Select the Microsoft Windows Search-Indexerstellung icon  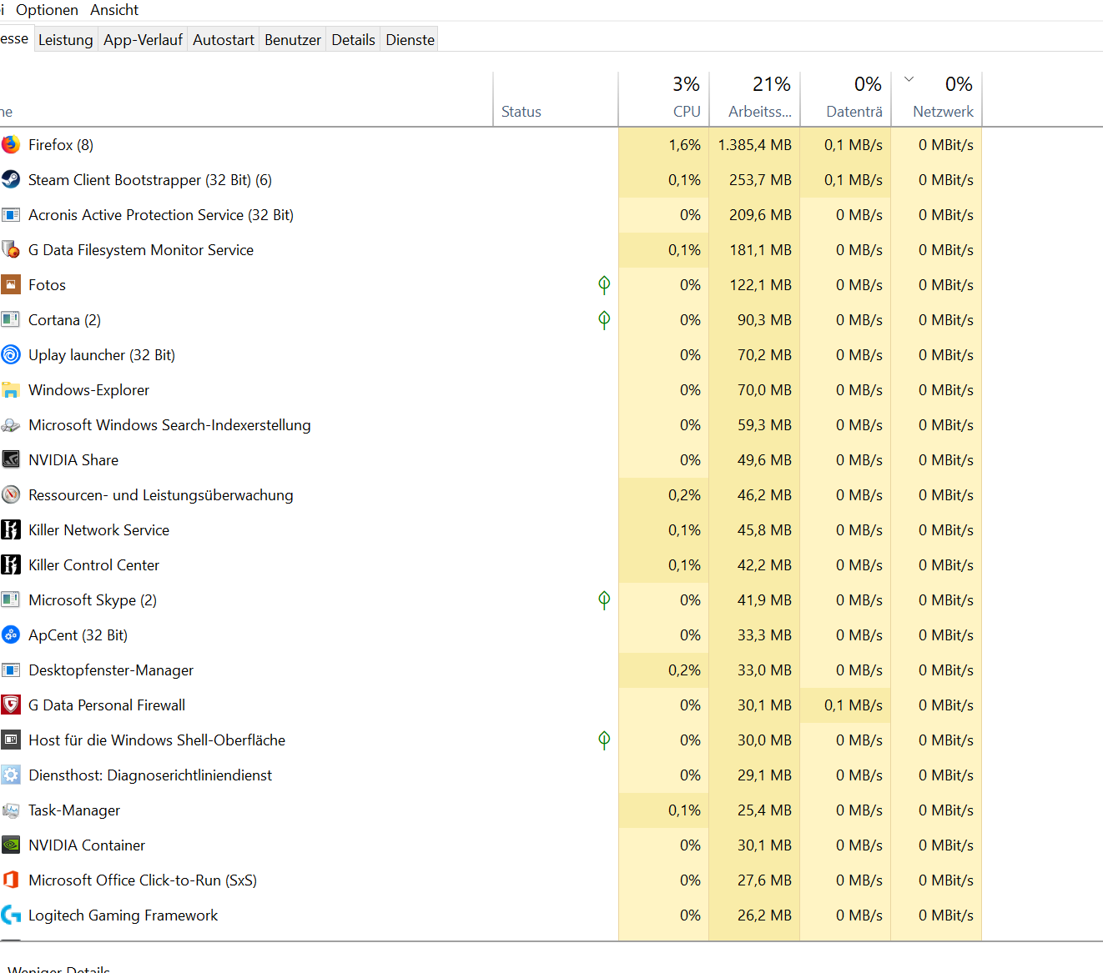(x=11, y=425)
